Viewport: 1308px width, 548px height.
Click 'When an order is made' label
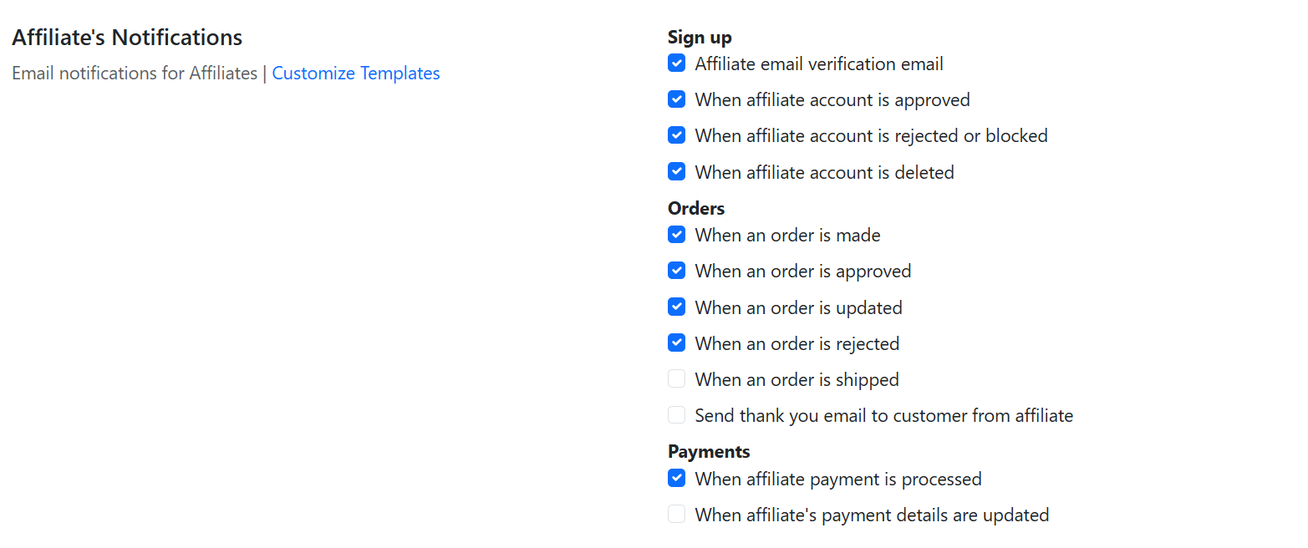click(x=787, y=236)
